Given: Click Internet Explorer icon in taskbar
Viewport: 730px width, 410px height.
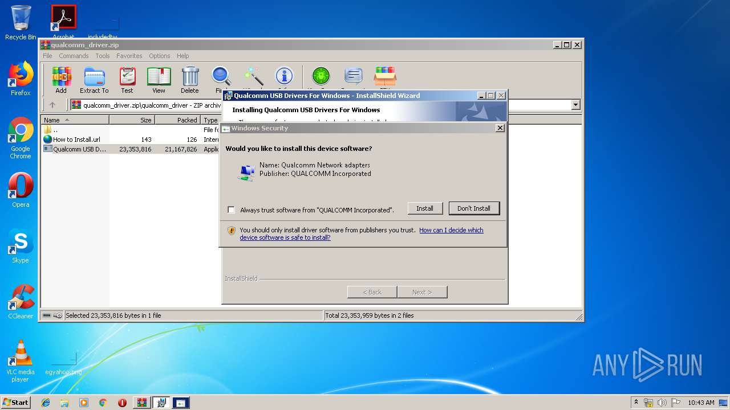Looking at the screenshot, I should pyautogui.click(x=46, y=403).
